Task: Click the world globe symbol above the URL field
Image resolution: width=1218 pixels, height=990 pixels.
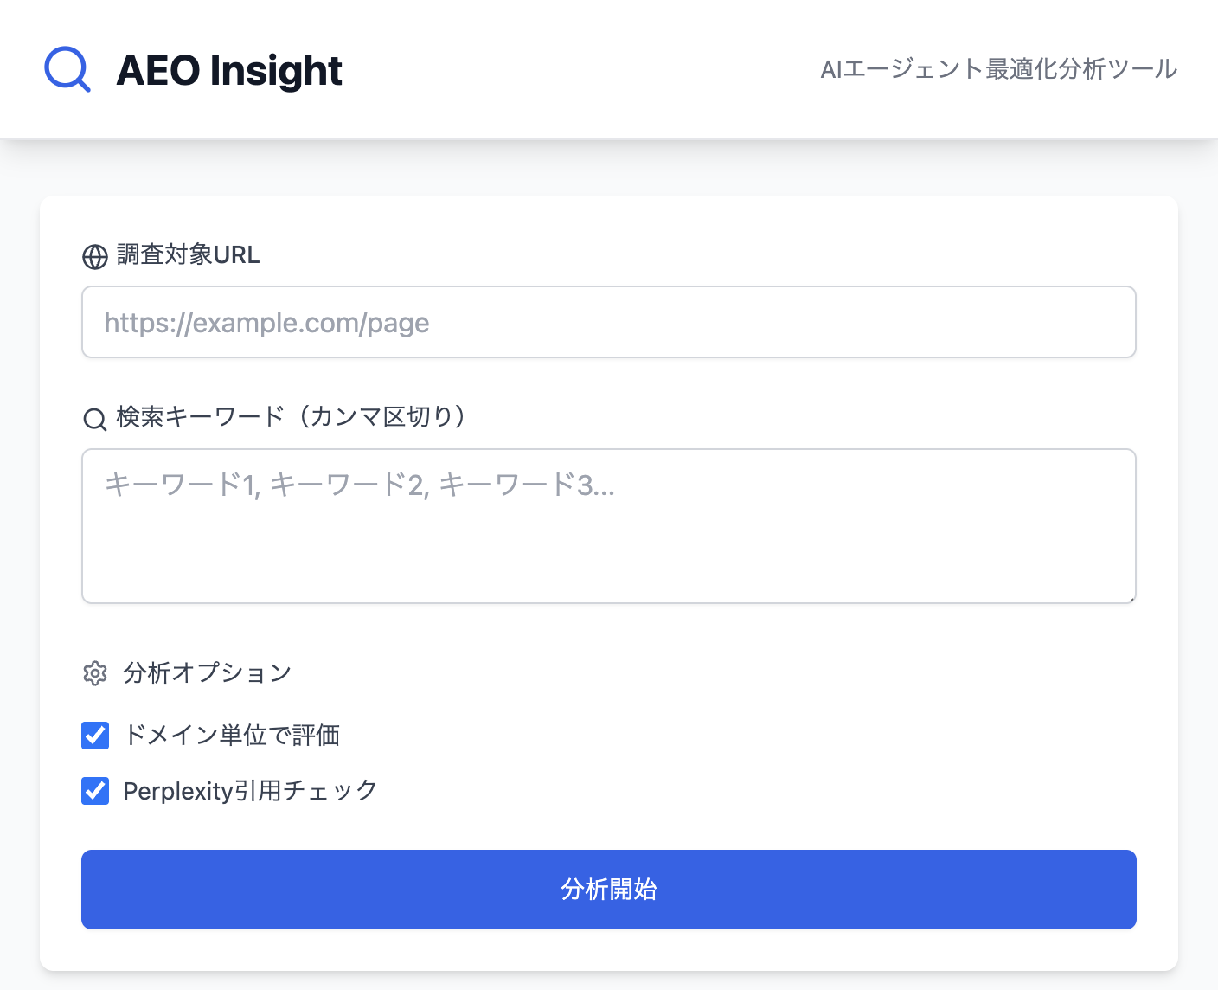Action: coord(95,256)
